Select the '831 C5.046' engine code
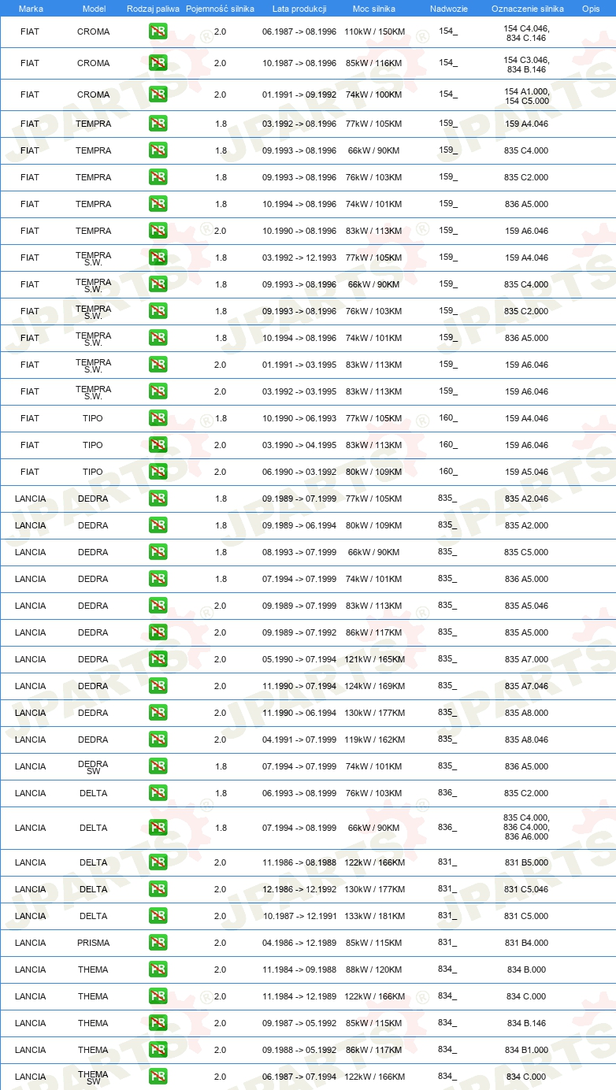The width and height of the screenshot is (616, 1090). click(526, 889)
